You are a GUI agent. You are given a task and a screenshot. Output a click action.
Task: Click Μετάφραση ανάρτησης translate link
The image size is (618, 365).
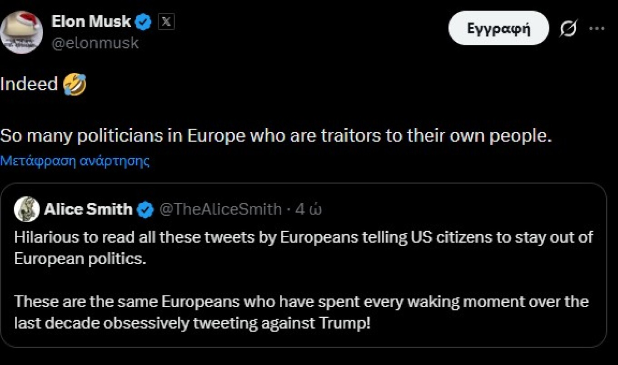pos(75,160)
